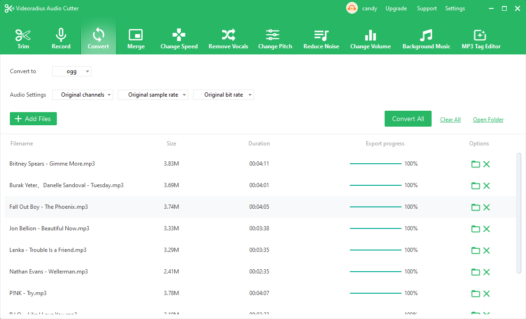Viewport: 526px width, 319px height.
Task: Open the Record tool
Action: [61, 39]
